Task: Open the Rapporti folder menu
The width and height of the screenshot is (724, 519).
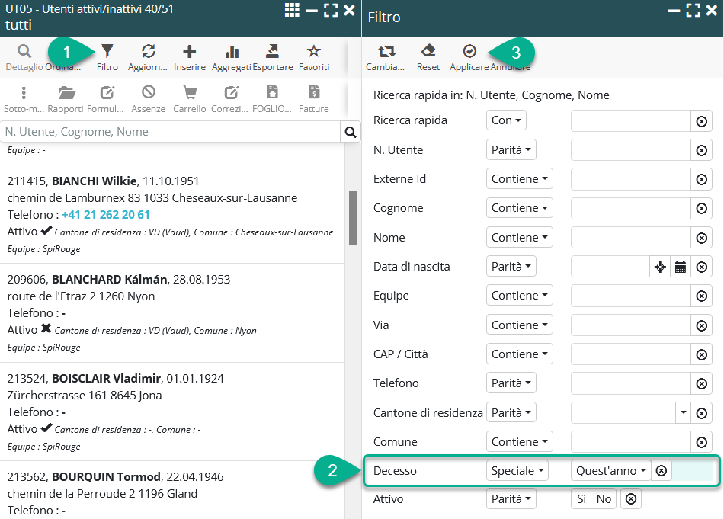Action: click(66, 93)
